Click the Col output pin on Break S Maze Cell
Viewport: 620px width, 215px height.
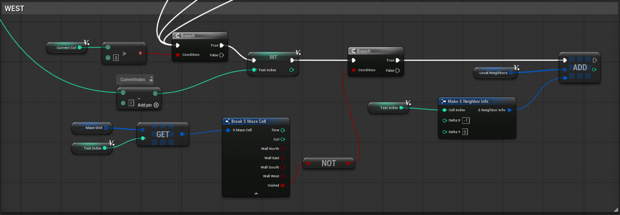coord(283,139)
